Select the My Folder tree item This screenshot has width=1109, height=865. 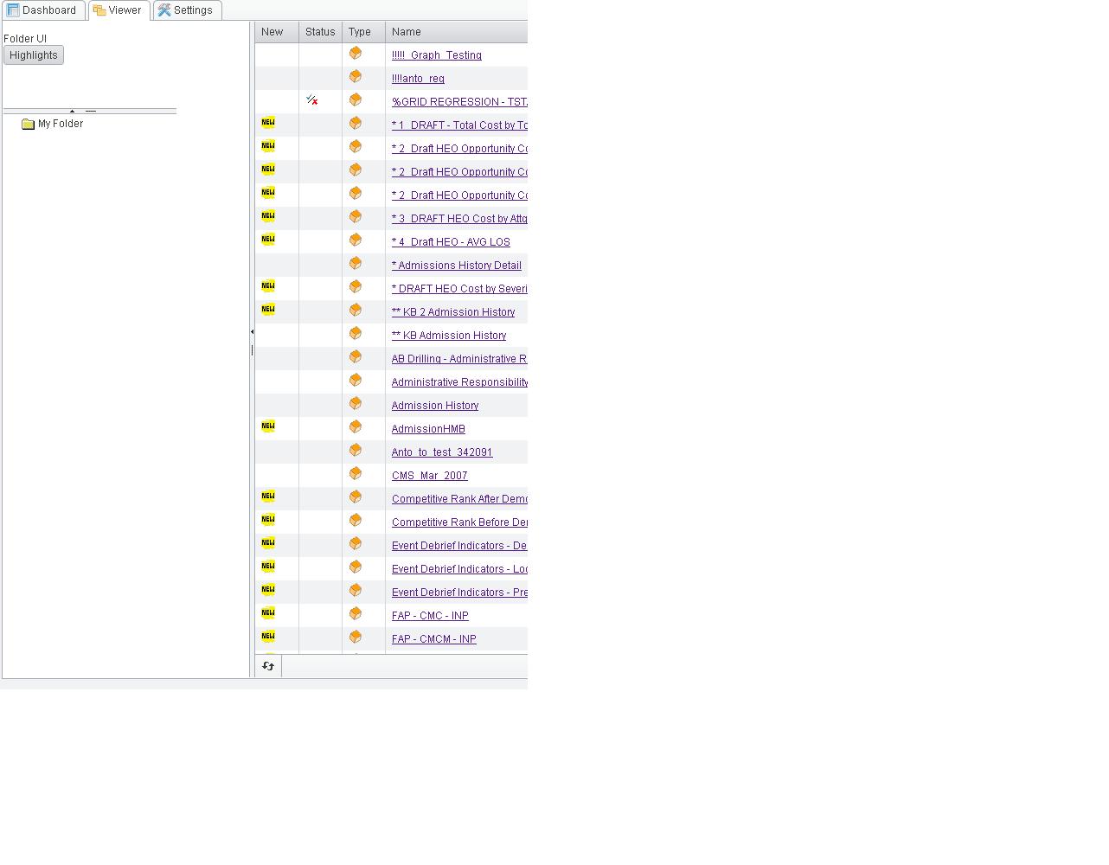61,124
